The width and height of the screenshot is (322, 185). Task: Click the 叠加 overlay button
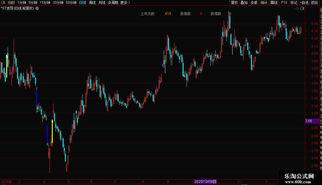[x=244, y=3]
